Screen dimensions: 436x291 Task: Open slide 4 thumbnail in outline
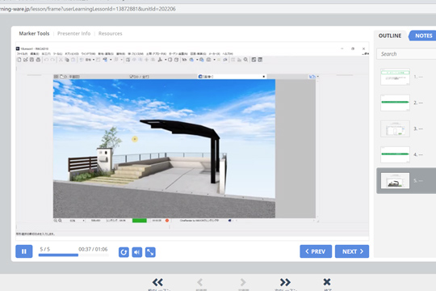[x=395, y=154]
